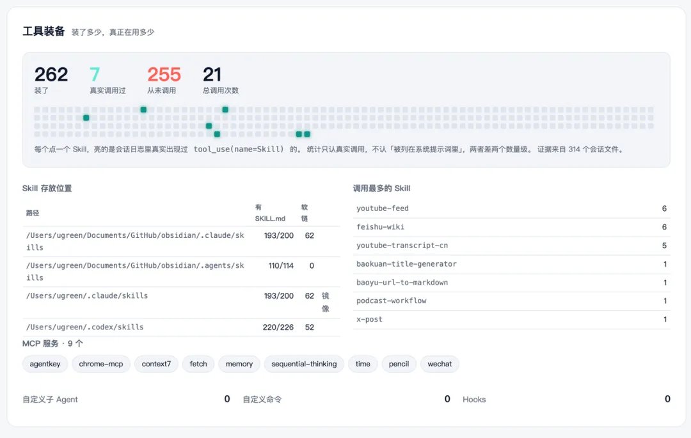
Task: Select the podcast-workflow skill row
Action: pos(512,301)
